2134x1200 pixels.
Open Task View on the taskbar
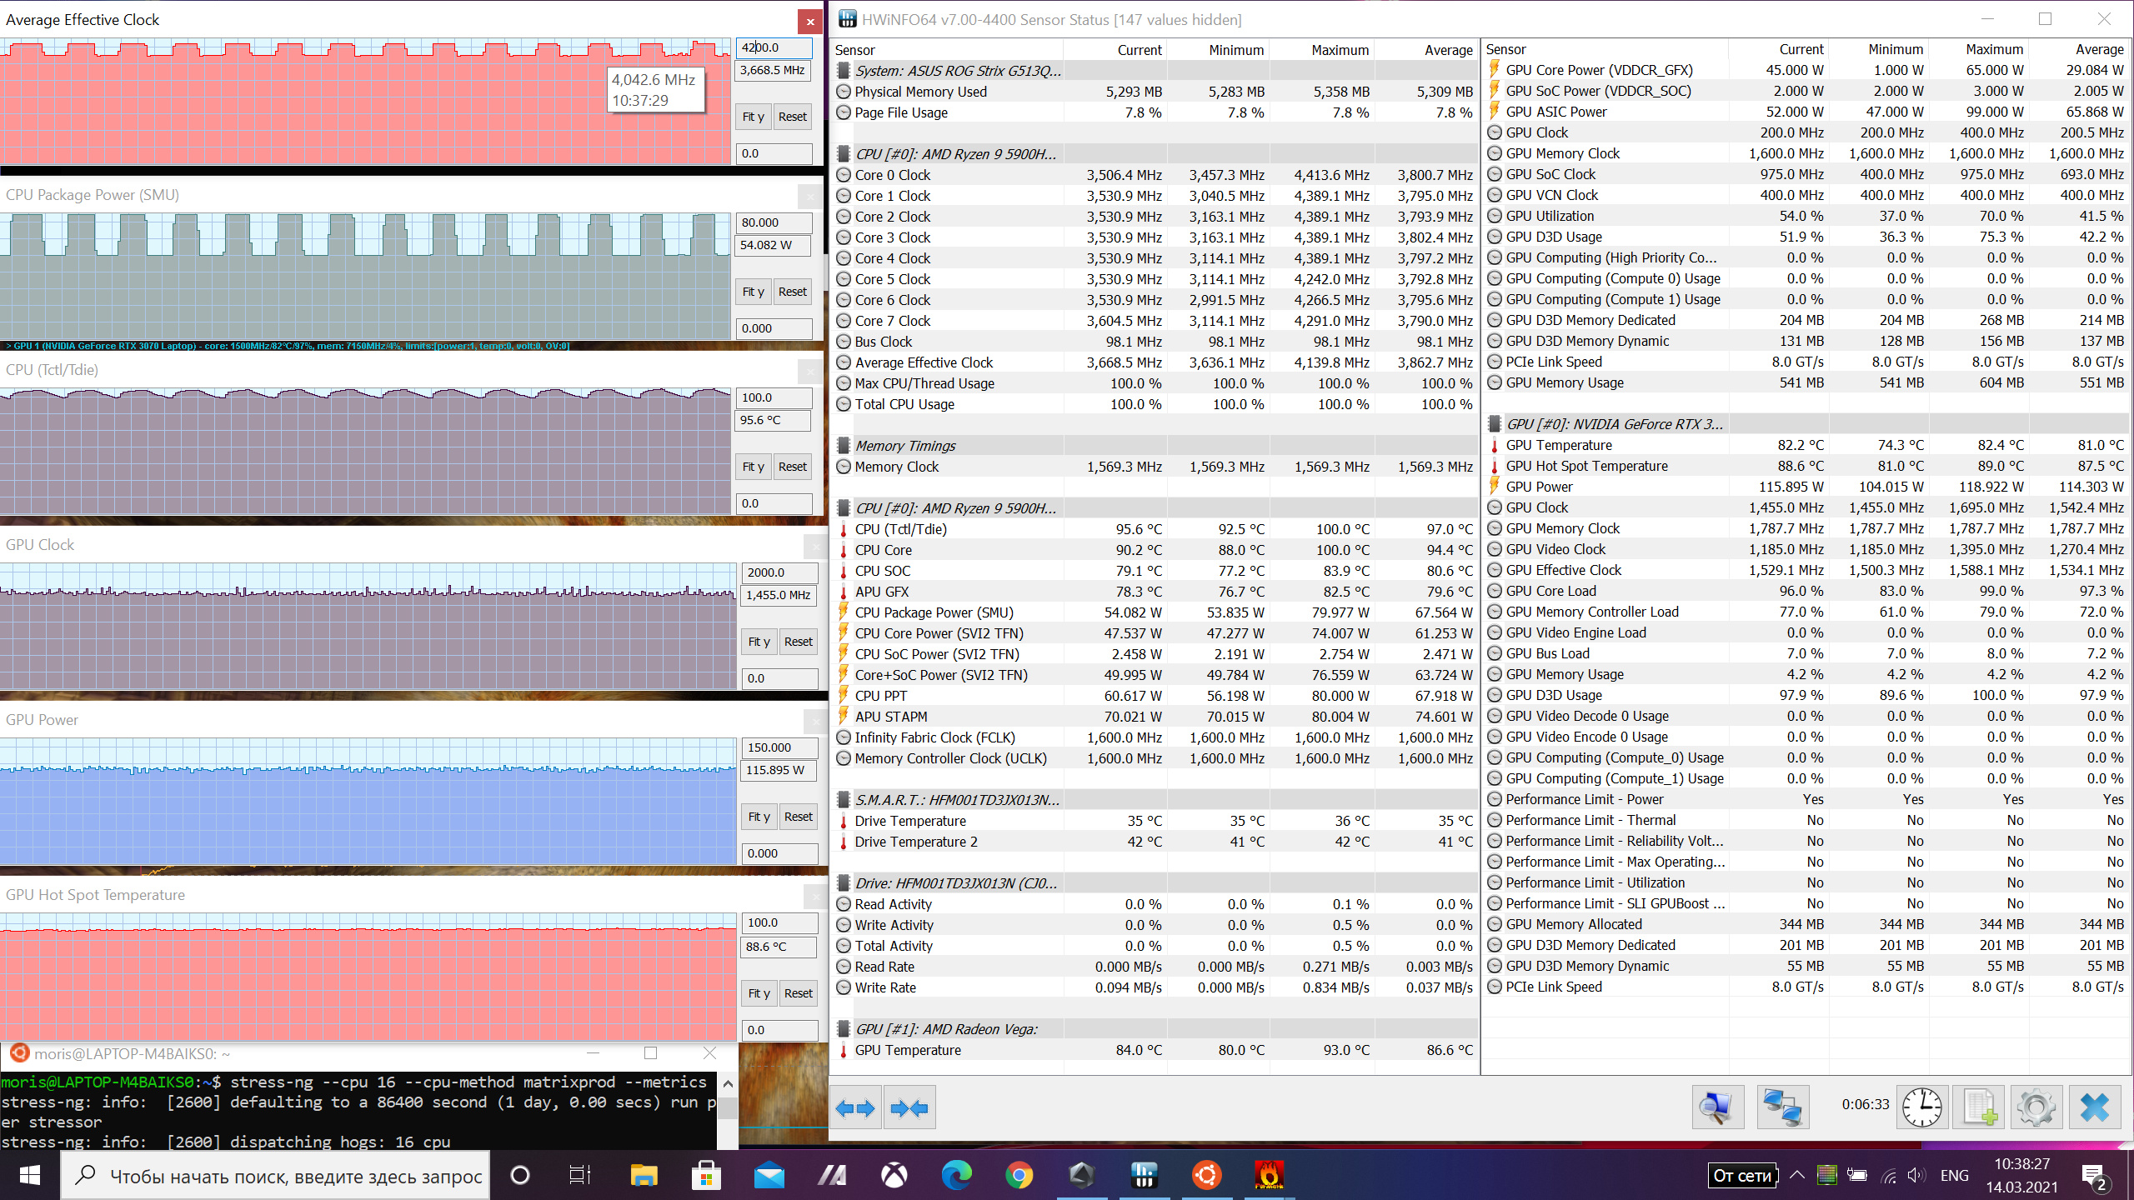(579, 1176)
